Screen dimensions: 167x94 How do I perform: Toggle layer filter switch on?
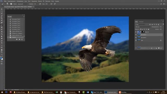pyautogui.click(x=163, y=24)
